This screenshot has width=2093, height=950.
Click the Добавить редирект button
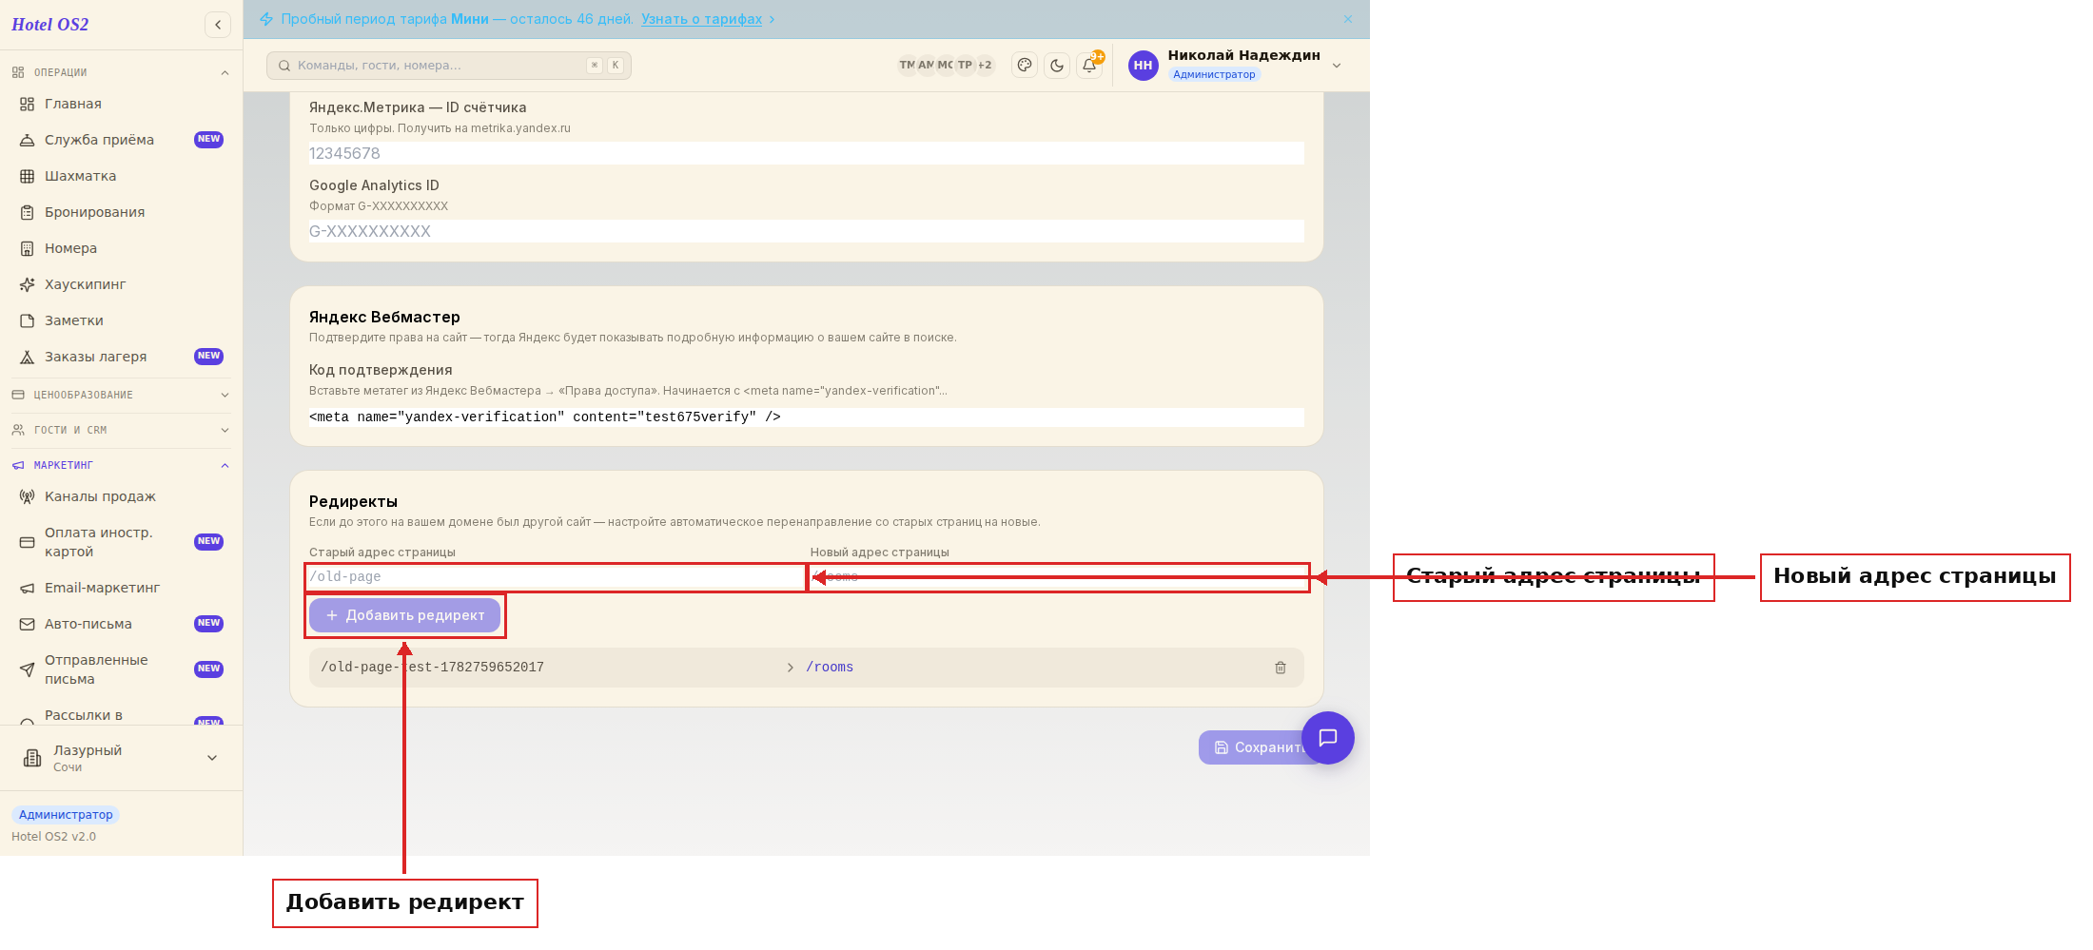[404, 615]
